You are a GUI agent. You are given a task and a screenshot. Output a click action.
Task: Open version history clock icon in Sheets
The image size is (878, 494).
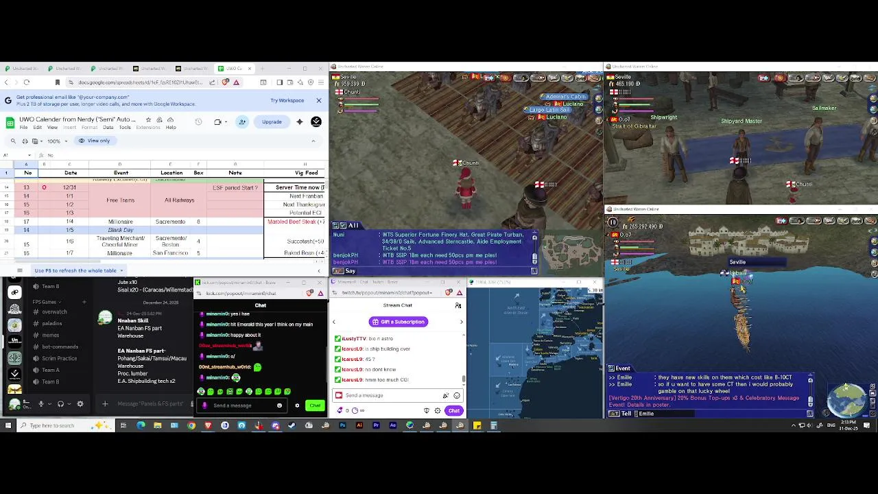pos(198,122)
